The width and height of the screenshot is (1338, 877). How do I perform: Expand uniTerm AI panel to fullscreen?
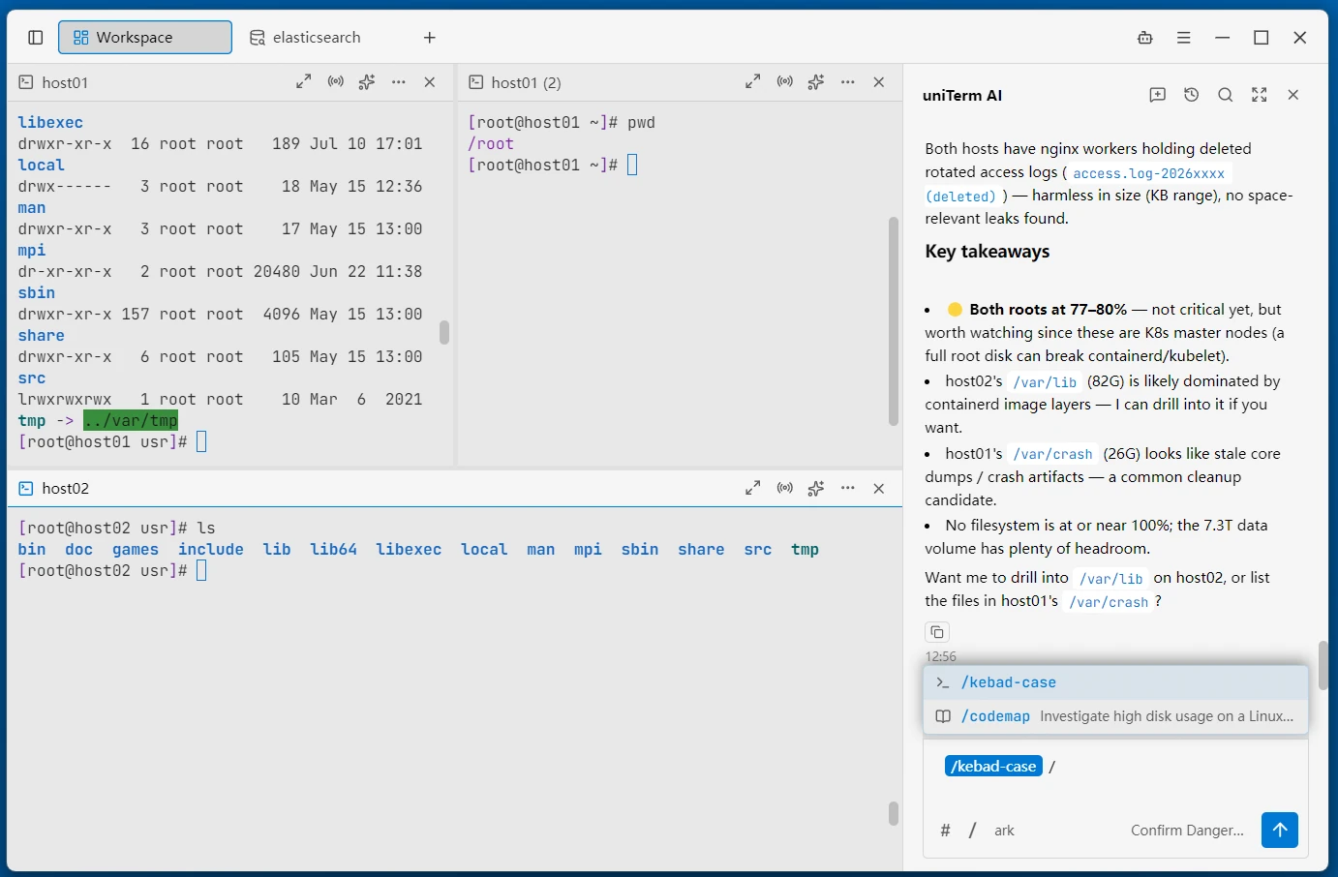pos(1260,95)
